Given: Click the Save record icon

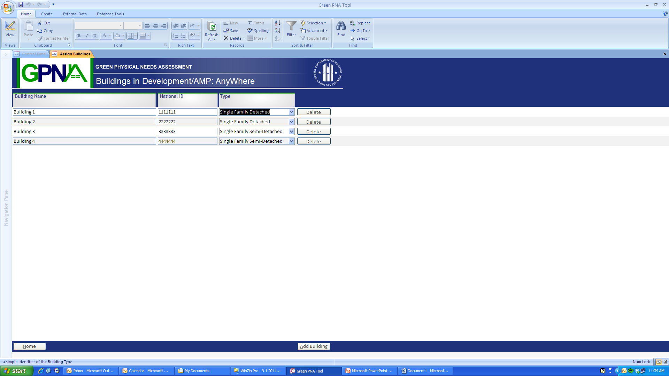Looking at the screenshot, I should coord(231,31).
